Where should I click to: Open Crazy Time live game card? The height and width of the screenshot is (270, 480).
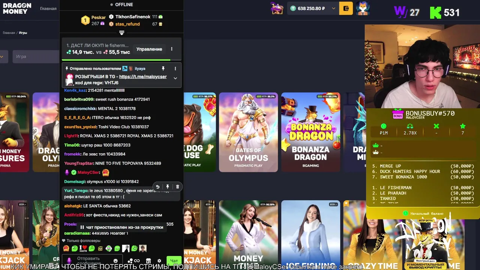pos(373,234)
